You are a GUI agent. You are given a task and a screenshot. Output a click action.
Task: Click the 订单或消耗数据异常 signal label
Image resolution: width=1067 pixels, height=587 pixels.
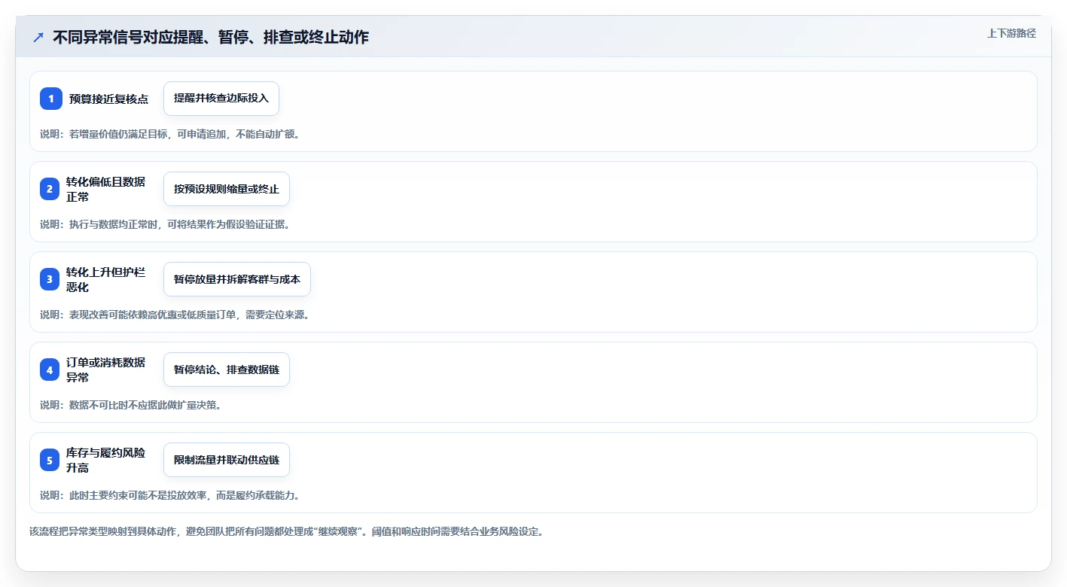(x=105, y=370)
